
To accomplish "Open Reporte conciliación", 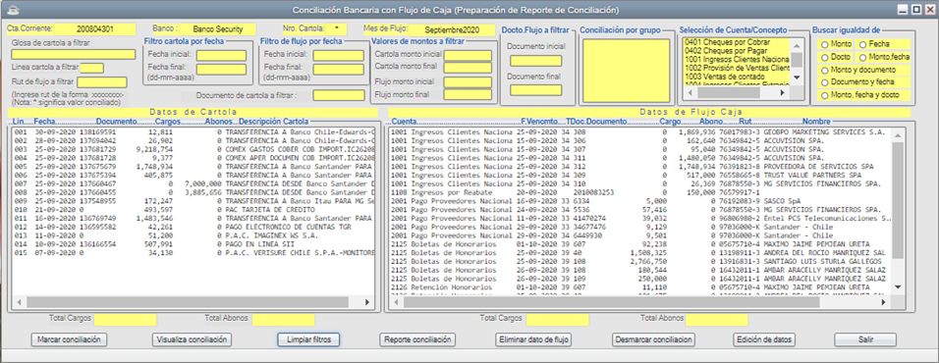I will (x=417, y=339).
